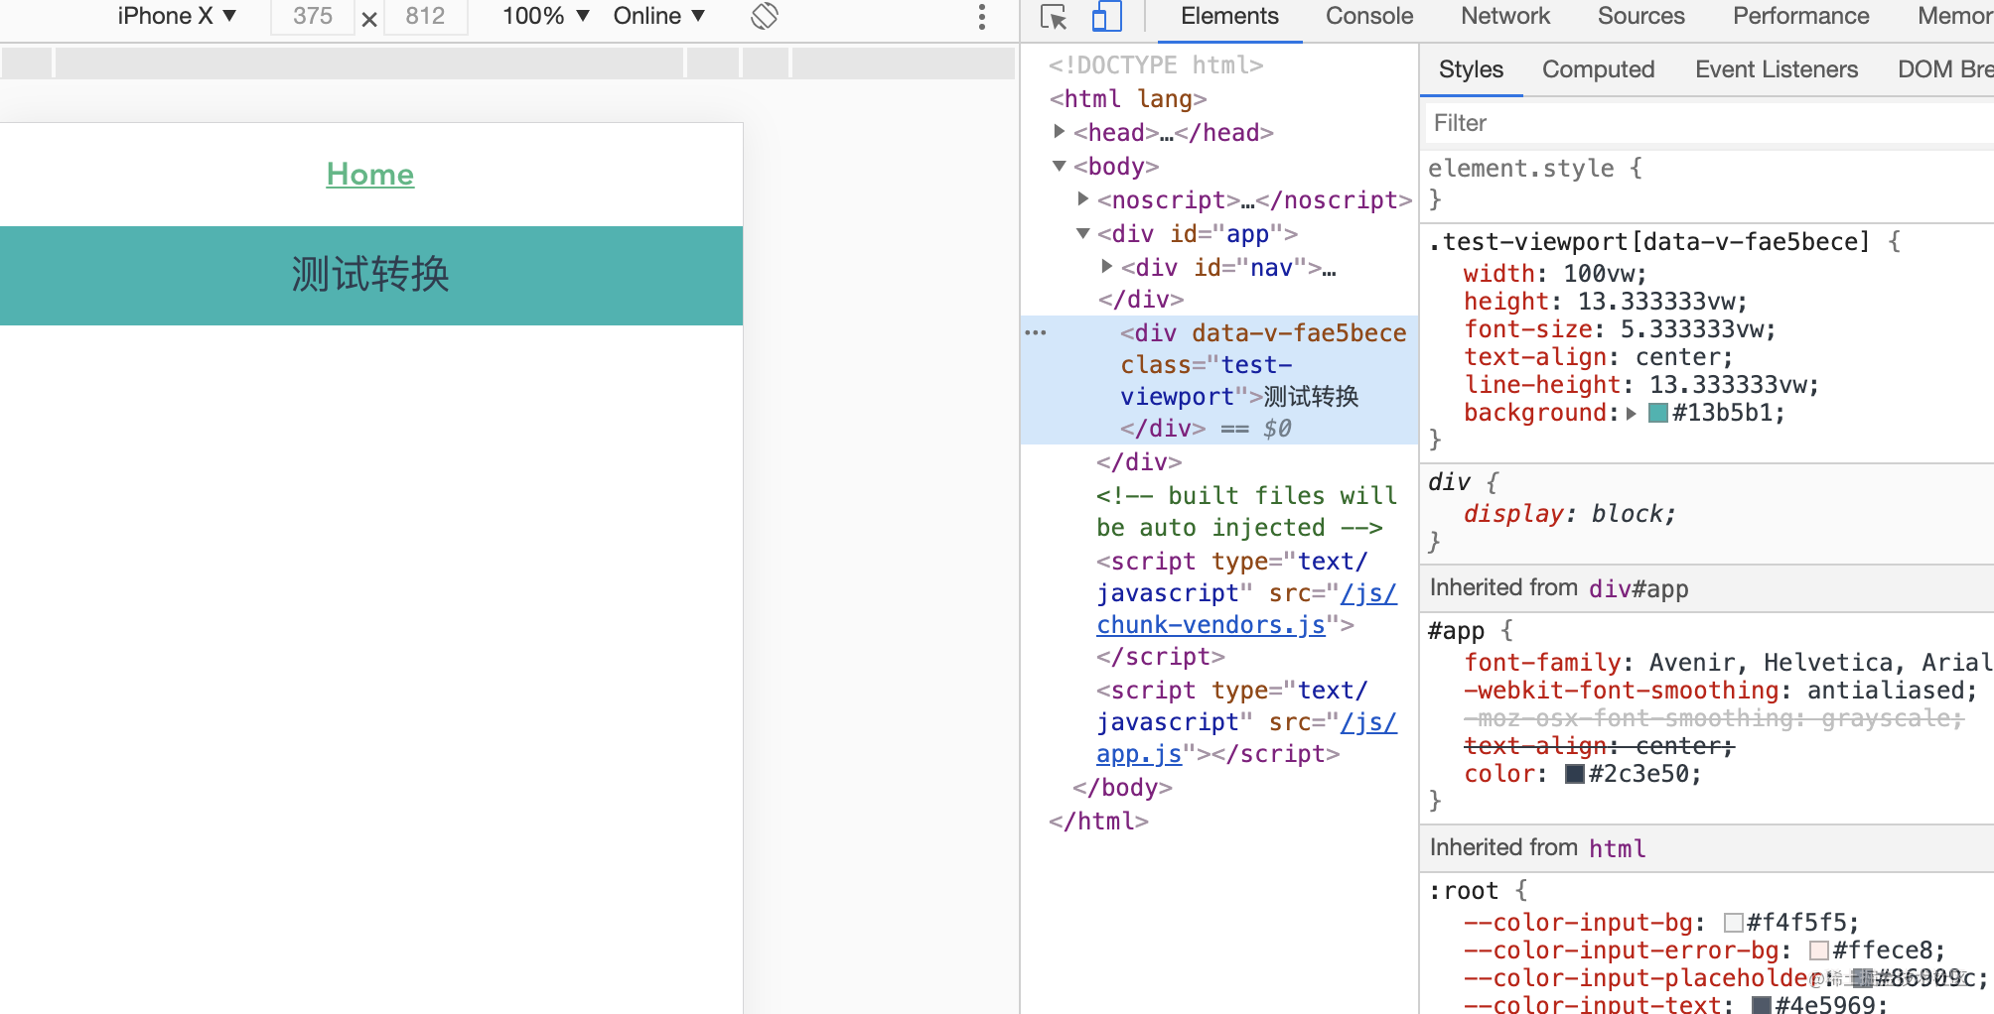Switch to the Console tab
Screen dimensions: 1994x1014
[1369, 16]
